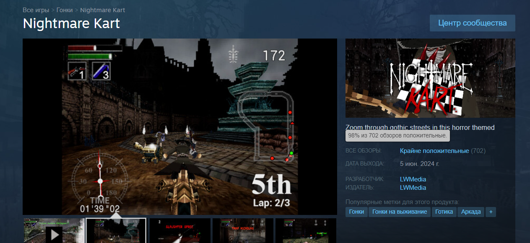Click the ВСЕ ОБЗОРЫ label
The image size is (530, 243).
point(364,150)
